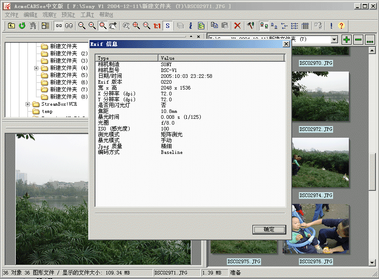The width and height of the screenshot is (379, 279).
Task: Toggle the browser panel layout
Action: [x=45, y=26]
